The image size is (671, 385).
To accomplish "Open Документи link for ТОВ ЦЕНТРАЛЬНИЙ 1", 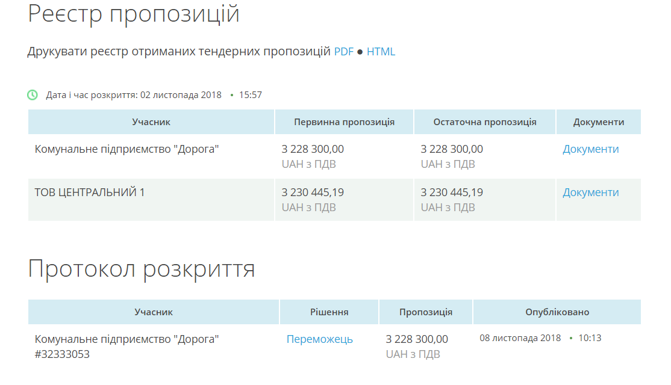I will point(590,192).
